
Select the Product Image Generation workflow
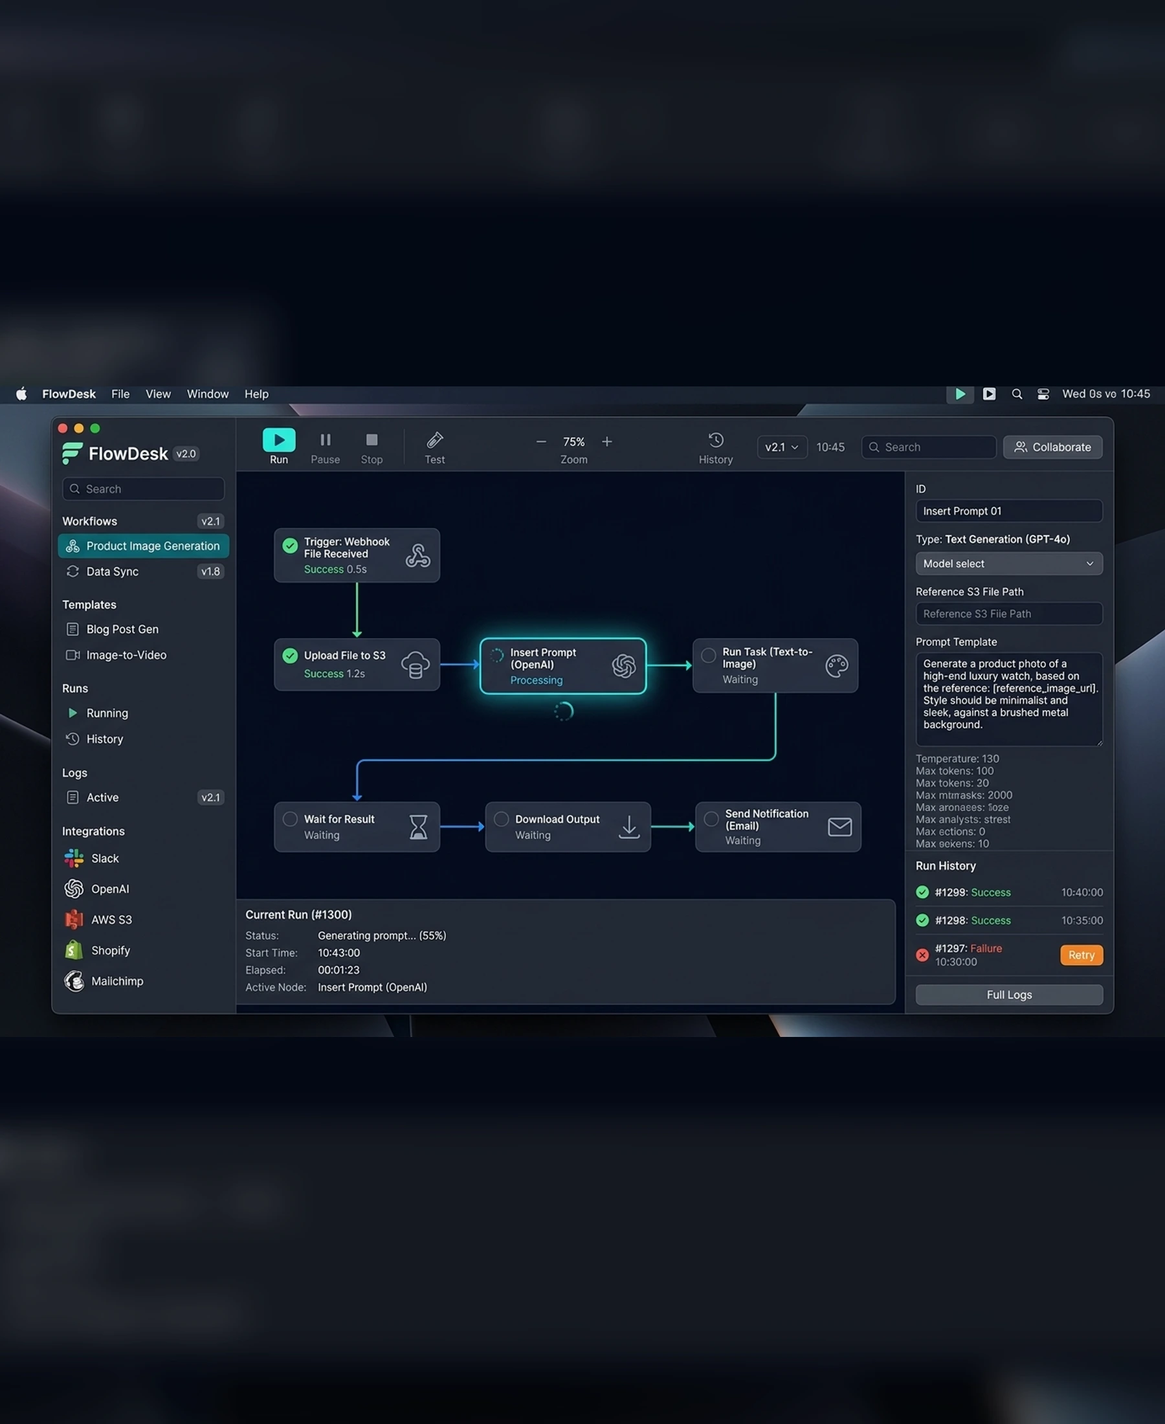click(144, 546)
